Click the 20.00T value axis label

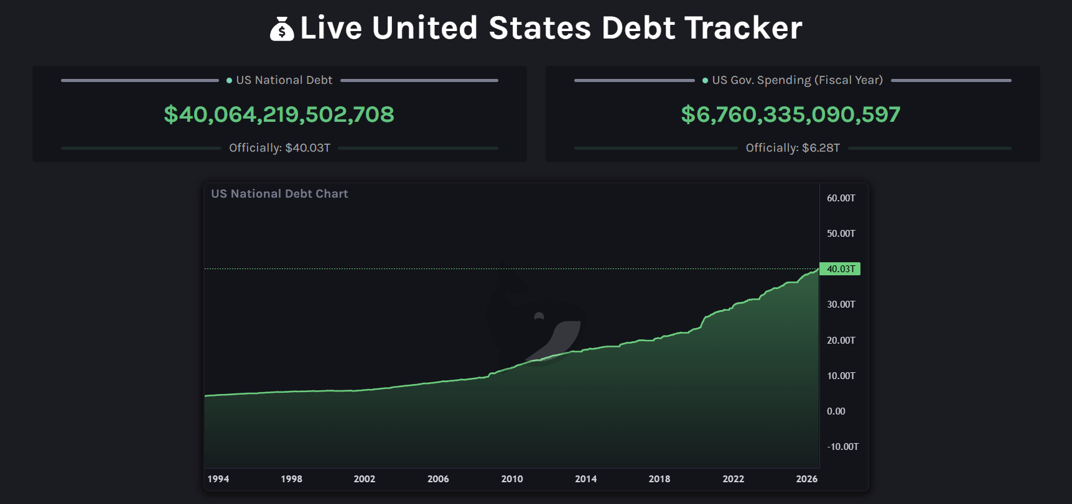pyautogui.click(x=841, y=341)
